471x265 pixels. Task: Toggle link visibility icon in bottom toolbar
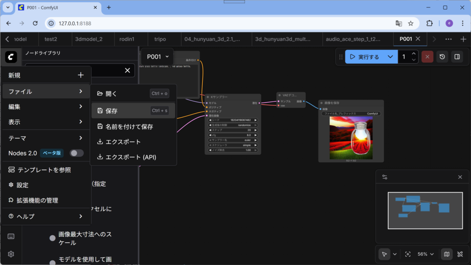(x=460, y=254)
